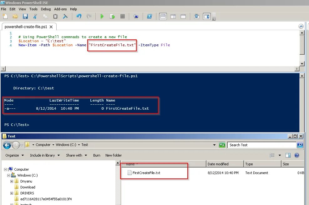The image size is (309, 205).
Task: Click the Redo arrow icon
Action: [89, 17]
